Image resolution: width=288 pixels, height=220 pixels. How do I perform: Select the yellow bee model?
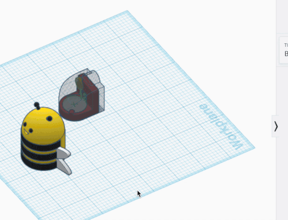coord(46,139)
